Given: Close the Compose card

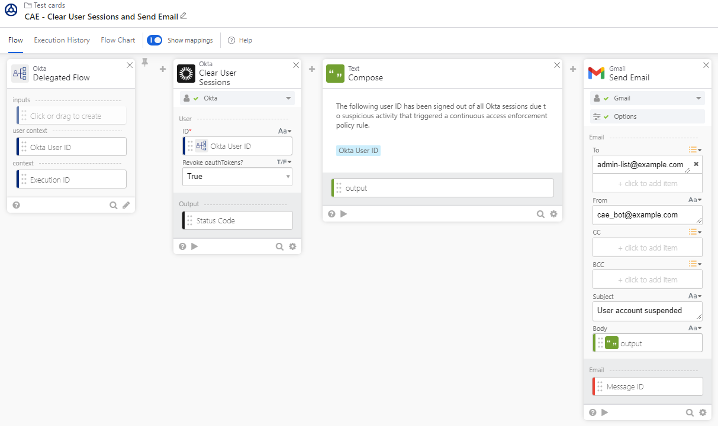Looking at the screenshot, I should (556, 65).
